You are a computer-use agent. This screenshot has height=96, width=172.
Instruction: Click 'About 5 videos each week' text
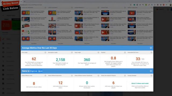[140, 83]
